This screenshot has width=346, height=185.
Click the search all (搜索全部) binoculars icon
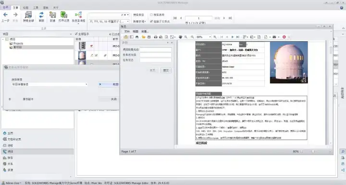(x=28, y=15)
